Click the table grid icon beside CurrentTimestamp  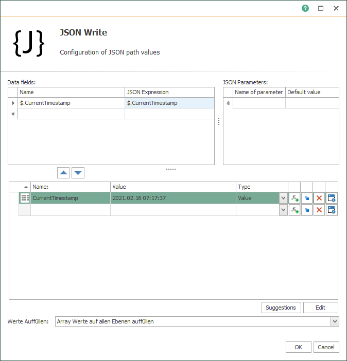click(x=25, y=198)
